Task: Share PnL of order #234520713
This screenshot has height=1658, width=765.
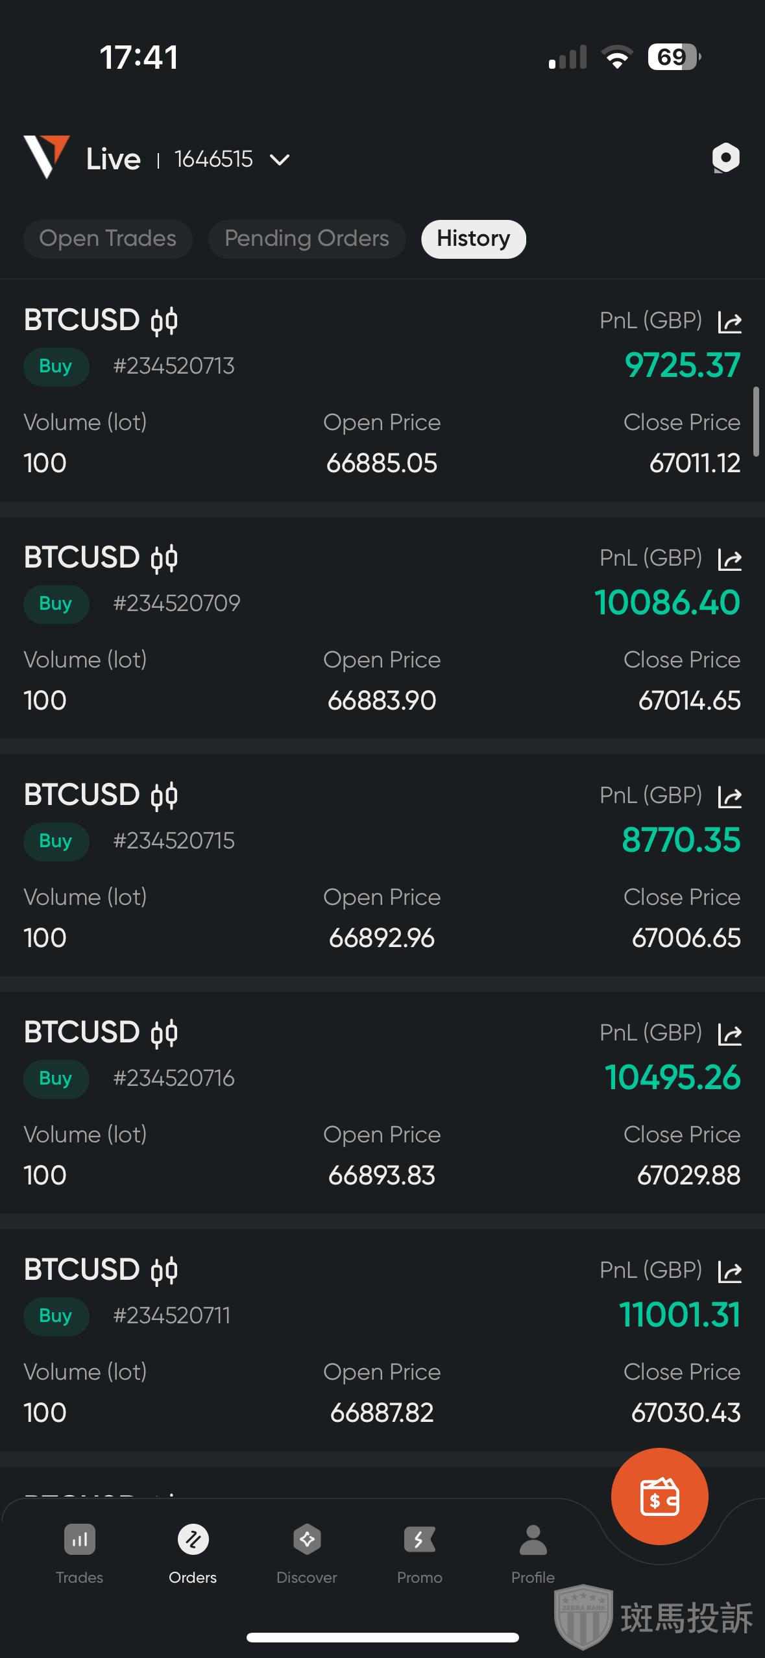Action: (730, 322)
